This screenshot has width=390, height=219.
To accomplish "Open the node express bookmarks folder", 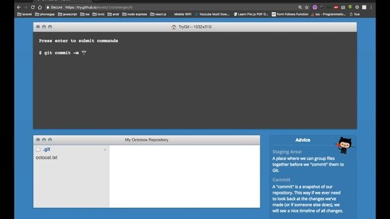I will pos(135,14).
